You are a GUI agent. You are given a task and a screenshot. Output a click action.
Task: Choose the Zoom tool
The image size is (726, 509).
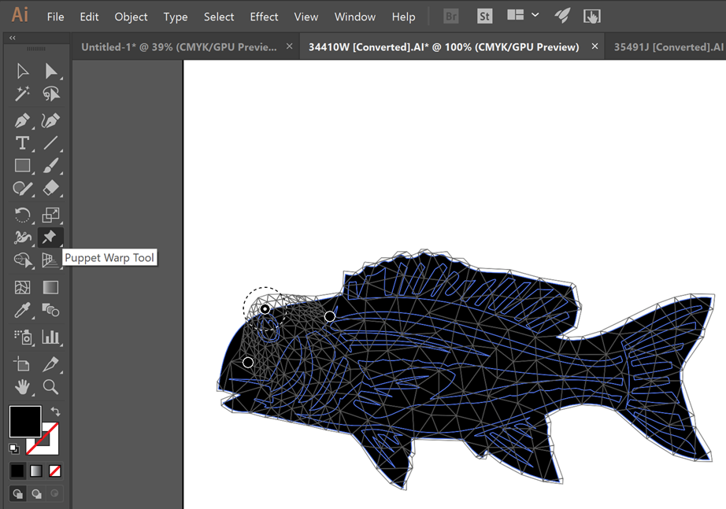tap(50, 386)
